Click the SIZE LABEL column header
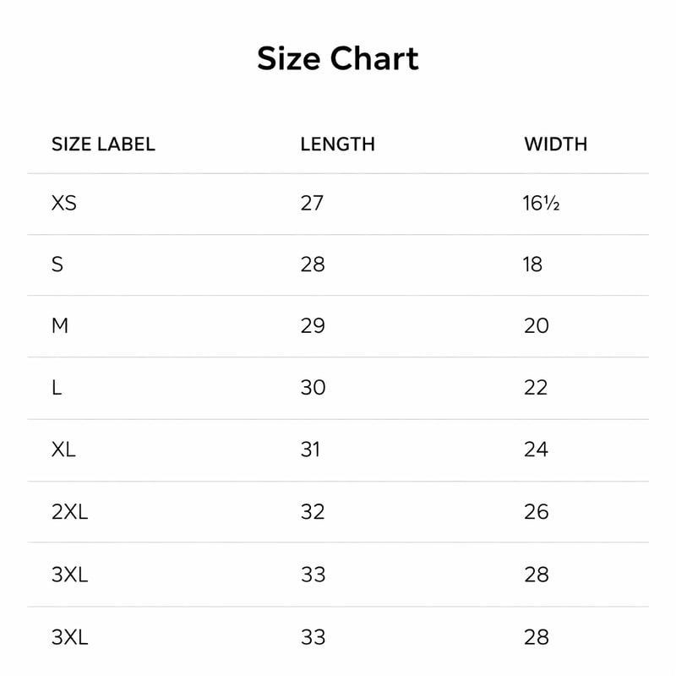 pos(103,144)
